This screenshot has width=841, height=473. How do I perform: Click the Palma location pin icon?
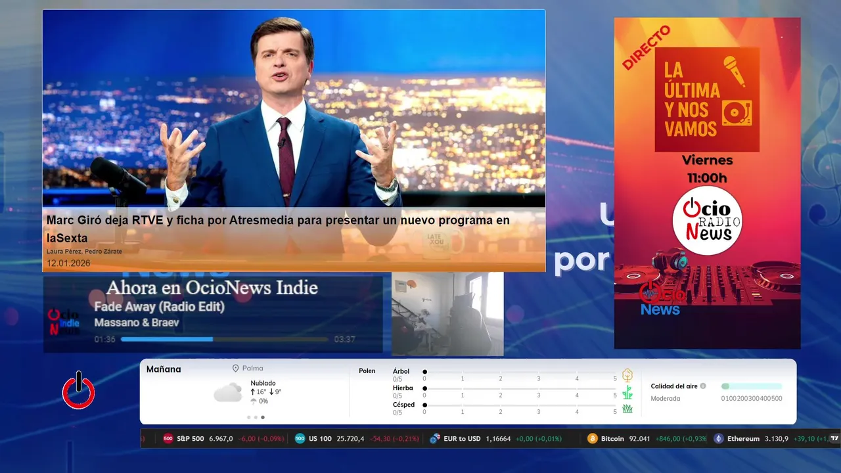[x=235, y=369]
